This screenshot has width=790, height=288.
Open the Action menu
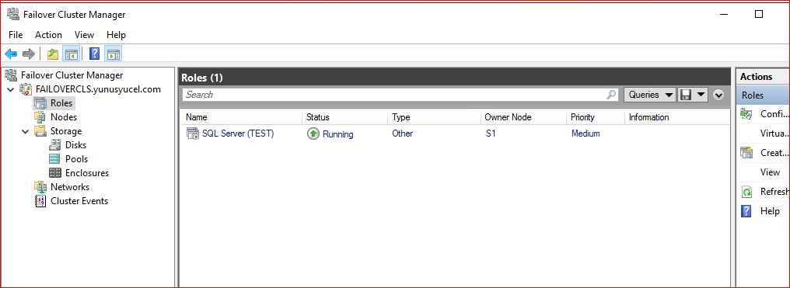[48, 35]
